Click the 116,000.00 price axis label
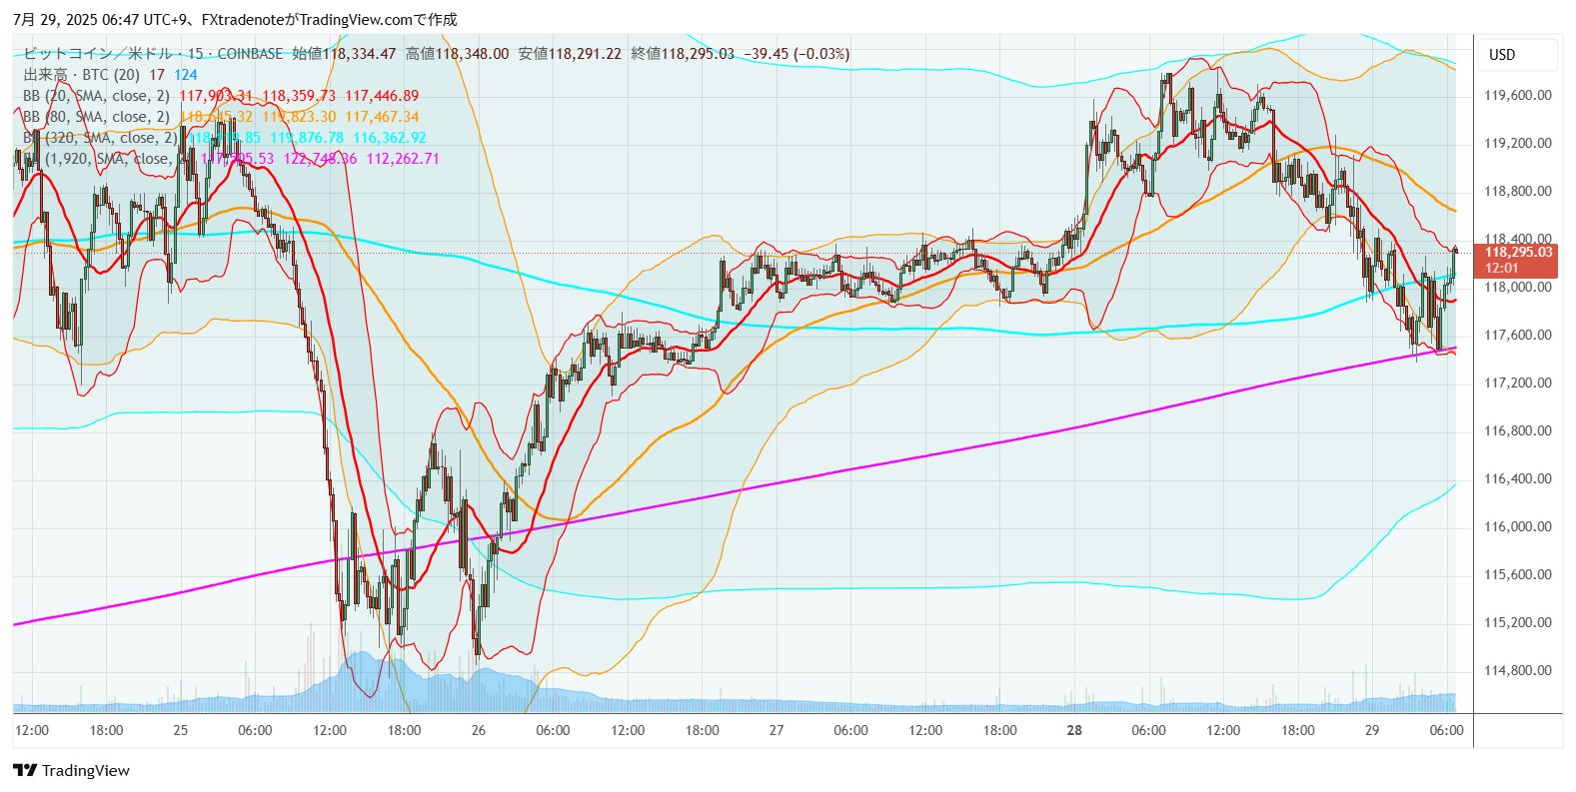Image resolution: width=1576 pixels, height=792 pixels. [x=1518, y=527]
